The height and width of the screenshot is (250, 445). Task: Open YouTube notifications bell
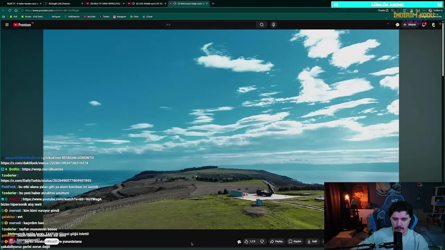pyautogui.click(x=424, y=25)
